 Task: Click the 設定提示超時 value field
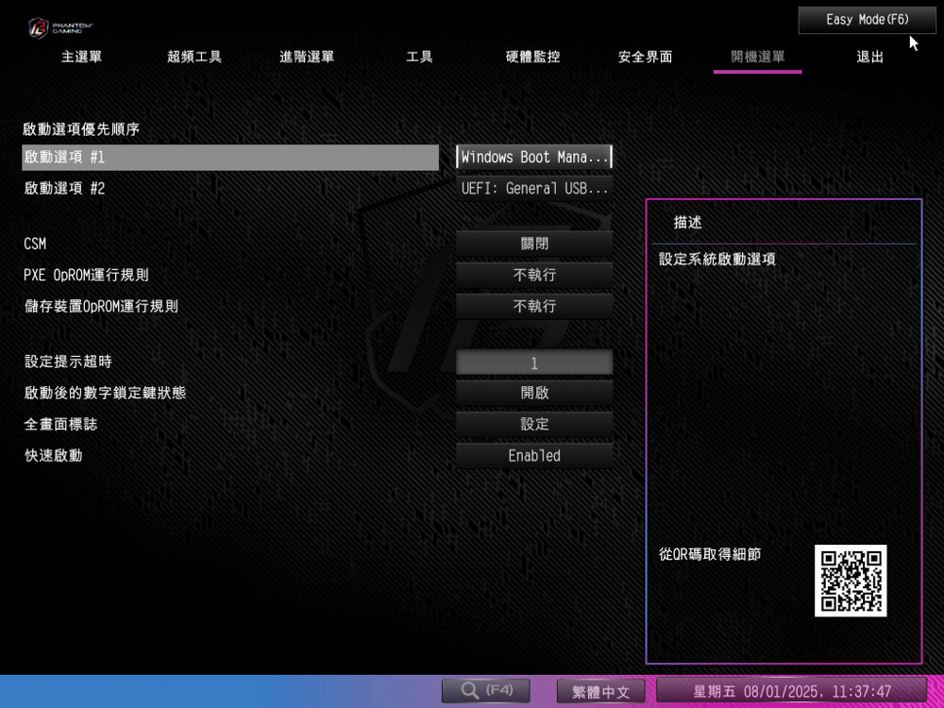534,362
